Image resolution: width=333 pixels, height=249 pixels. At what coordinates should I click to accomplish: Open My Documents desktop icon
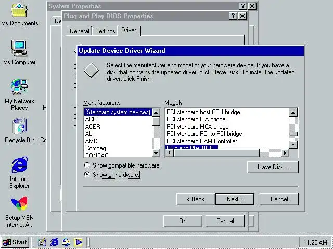(20, 14)
